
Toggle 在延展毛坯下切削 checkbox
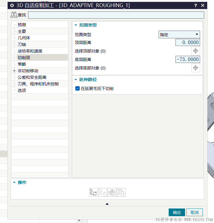pyautogui.click(x=77, y=88)
